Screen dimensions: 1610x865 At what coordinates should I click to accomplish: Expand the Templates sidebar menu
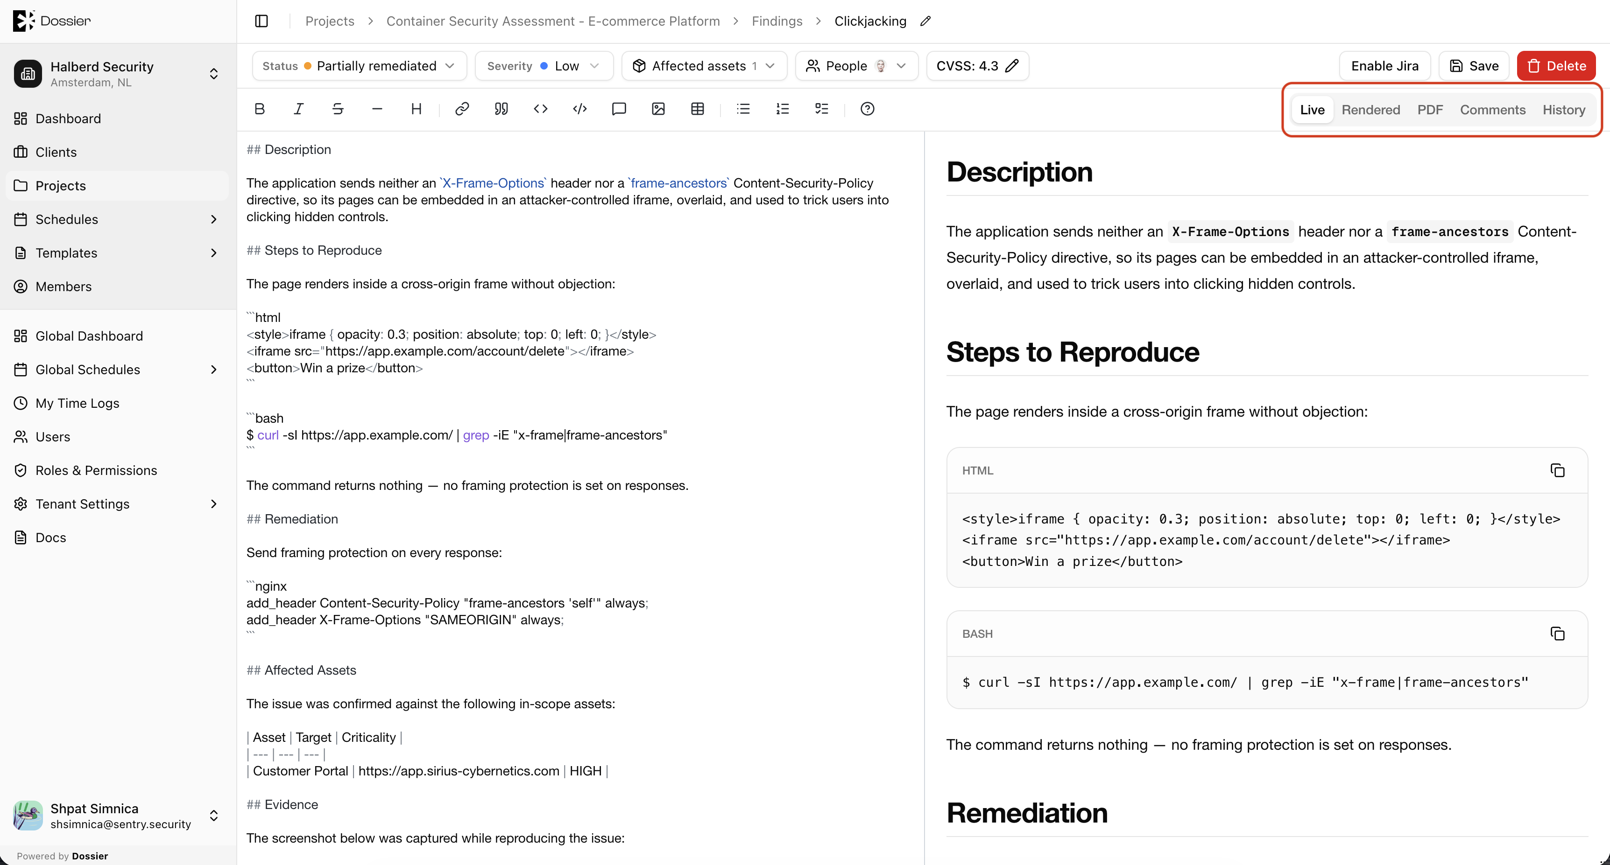coord(118,253)
